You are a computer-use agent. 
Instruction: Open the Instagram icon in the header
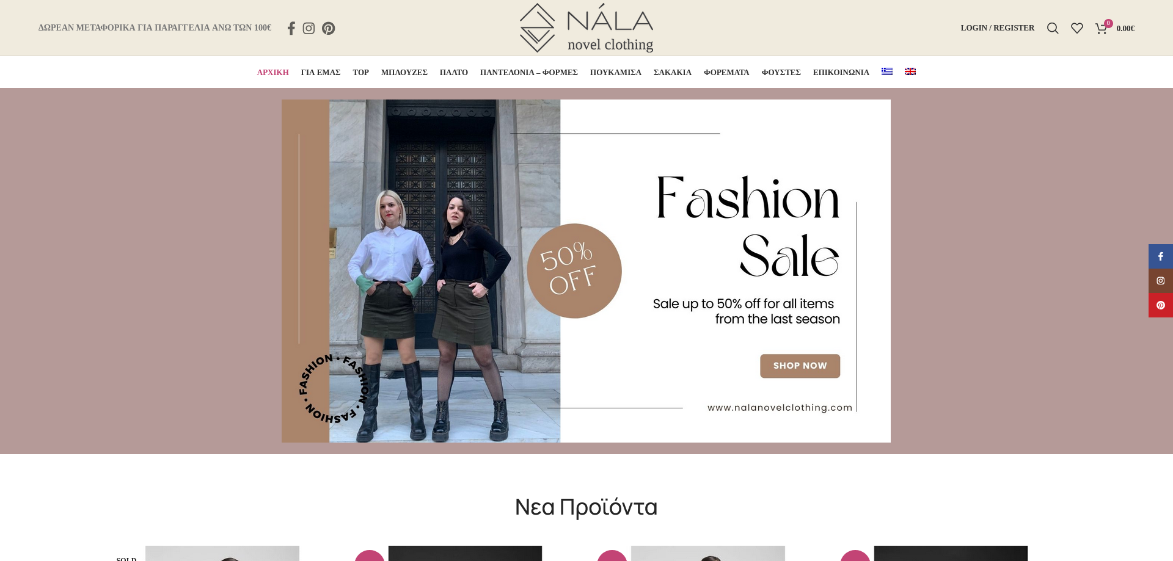[309, 28]
